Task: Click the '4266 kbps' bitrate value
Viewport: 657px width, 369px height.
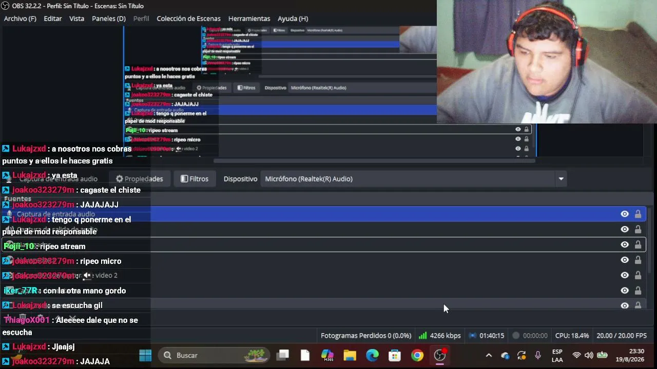Action: [445, 336]
